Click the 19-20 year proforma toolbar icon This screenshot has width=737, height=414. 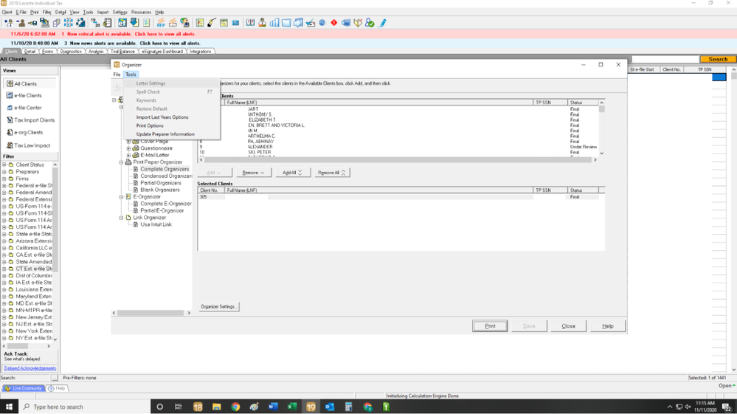coord(95,23)
